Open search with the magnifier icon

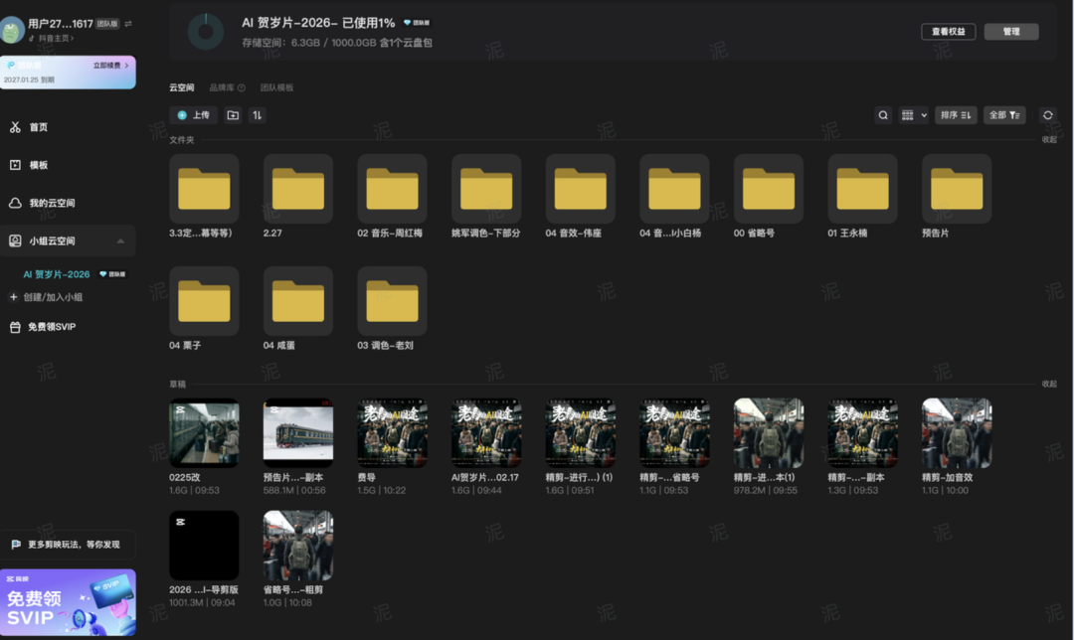(883, 115)
